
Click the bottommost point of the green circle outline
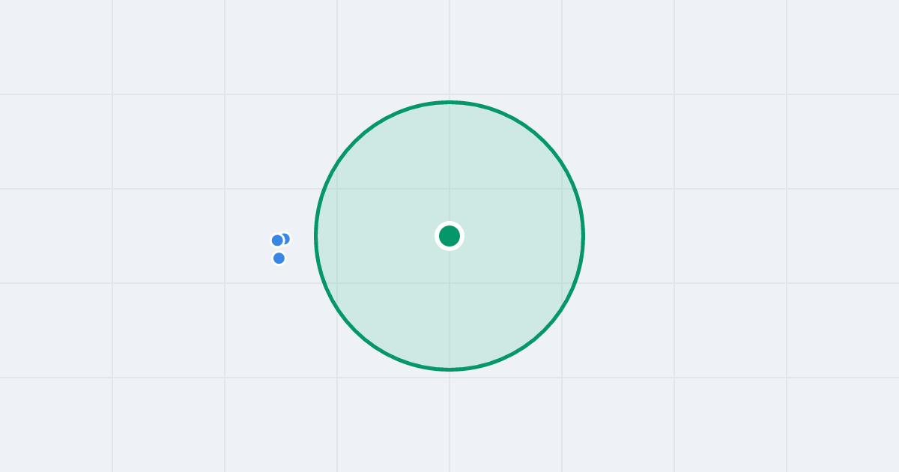(449, 369)
